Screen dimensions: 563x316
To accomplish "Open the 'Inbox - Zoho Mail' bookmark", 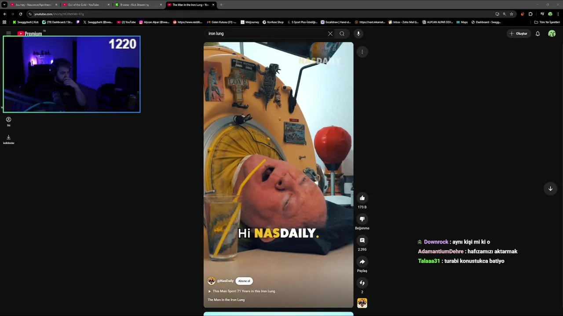I will coord(403,22).
